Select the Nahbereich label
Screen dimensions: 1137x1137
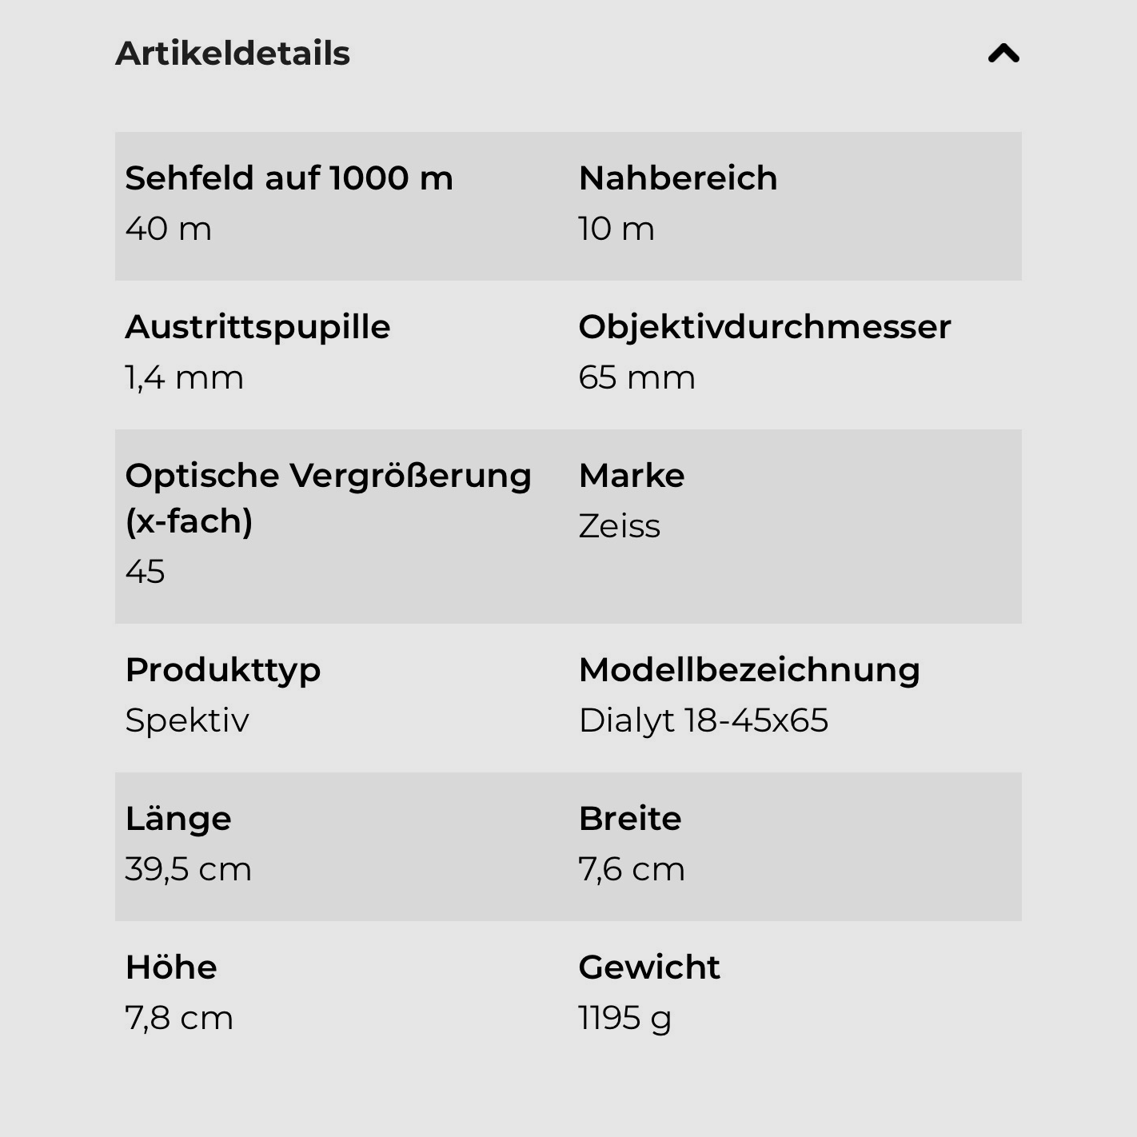point(677,178)
